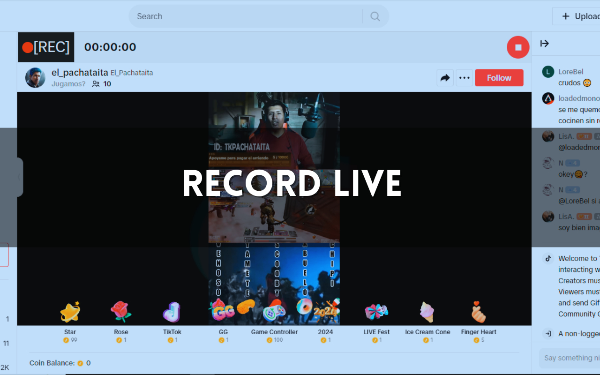Viewport: 600px width, 375px height.
Task: Click the search magnifier icon
Action: (x=375, y=16)
